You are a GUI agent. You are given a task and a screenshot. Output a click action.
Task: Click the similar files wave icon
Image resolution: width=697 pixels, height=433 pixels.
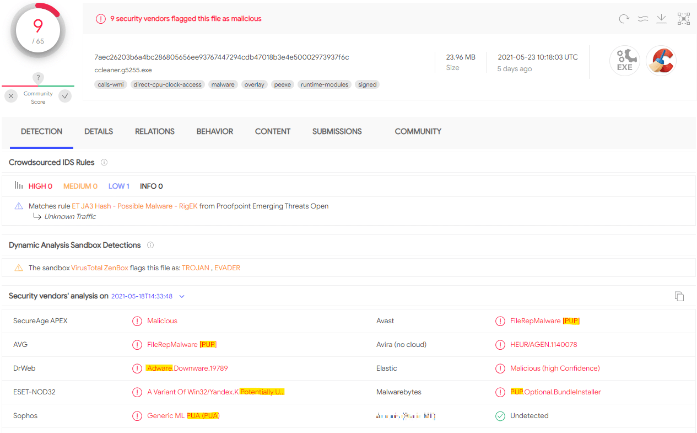[642, 19]
